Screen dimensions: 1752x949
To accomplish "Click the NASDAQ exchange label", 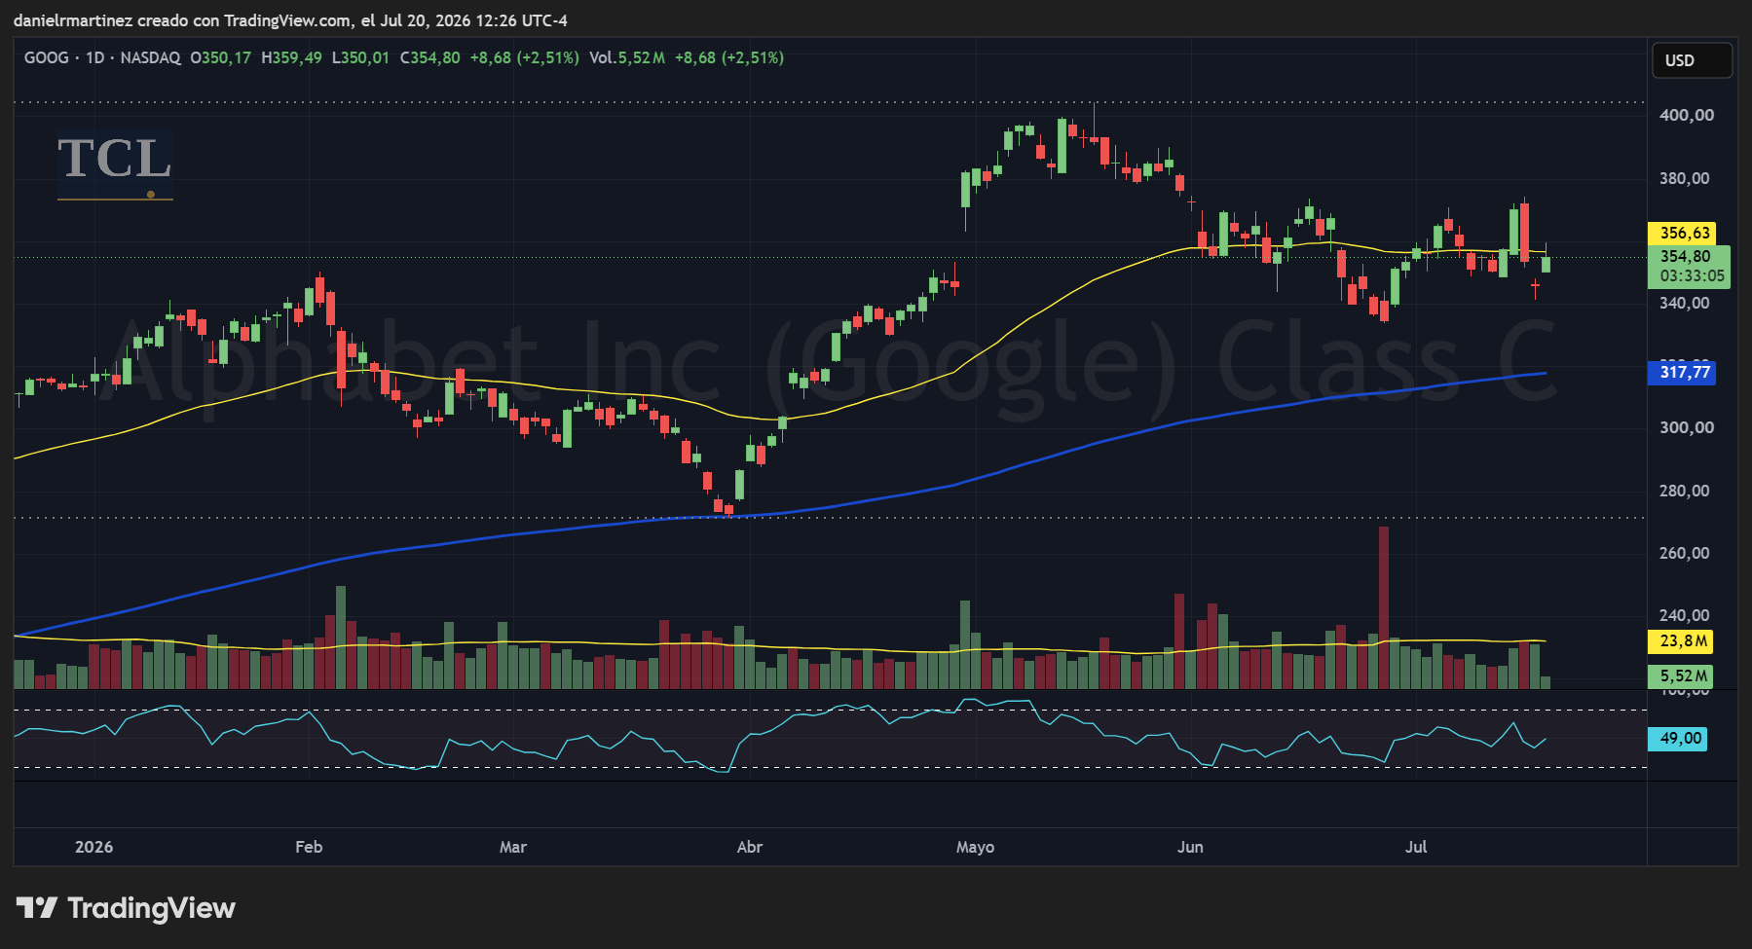I will point(150,57).
